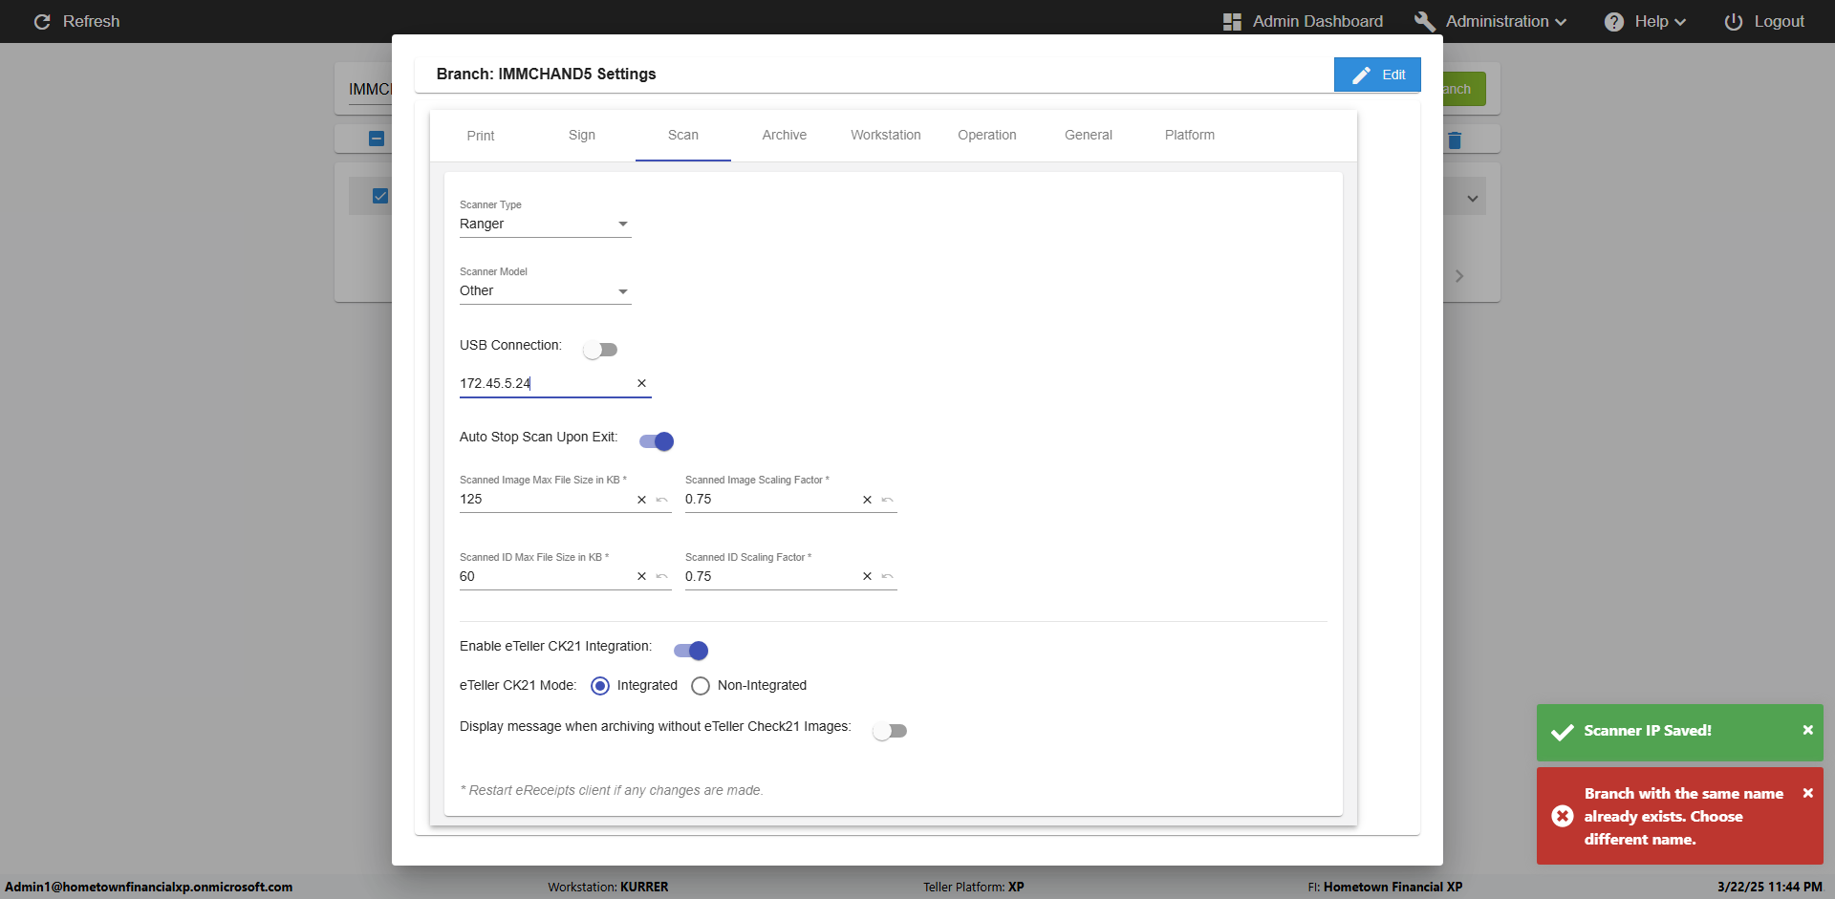1835x899 pixels.
Task: Open the Scanner Model dropdown
Action: 545,290
